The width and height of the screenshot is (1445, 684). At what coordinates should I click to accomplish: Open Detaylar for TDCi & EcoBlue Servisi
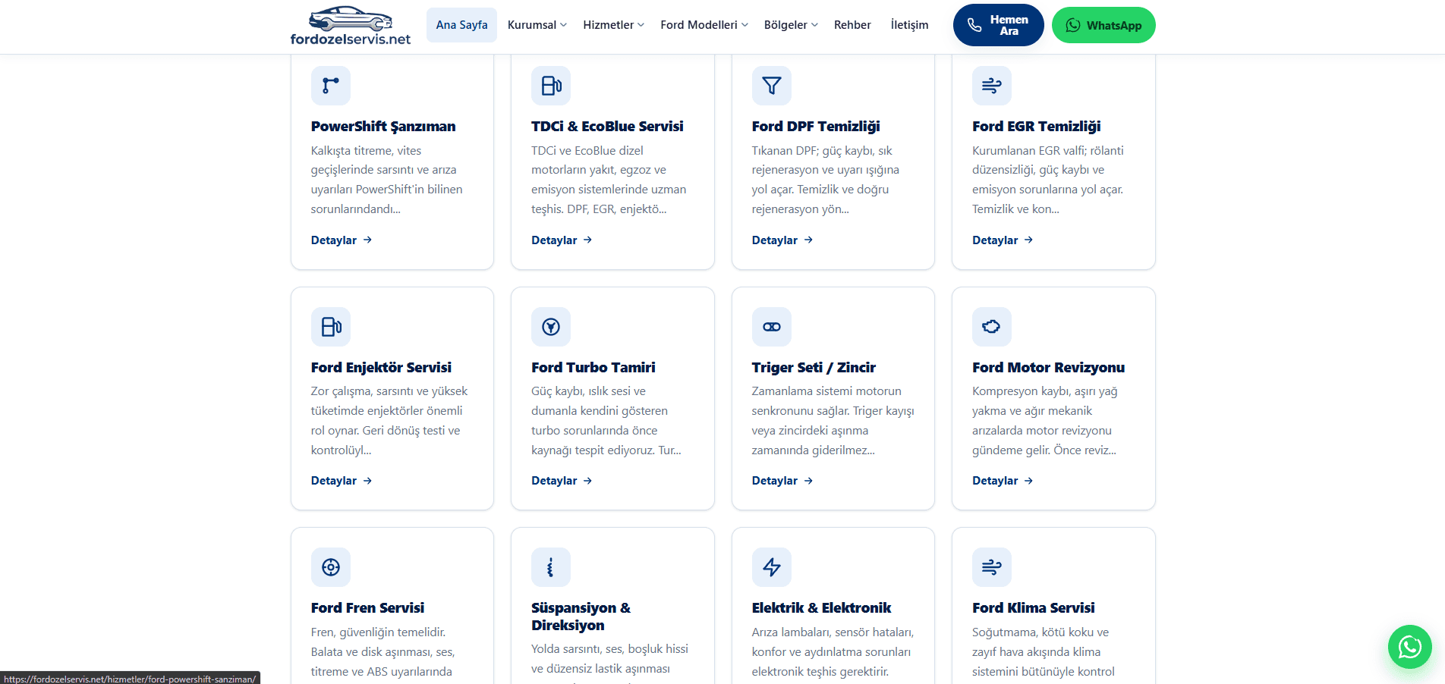(562, 240)
